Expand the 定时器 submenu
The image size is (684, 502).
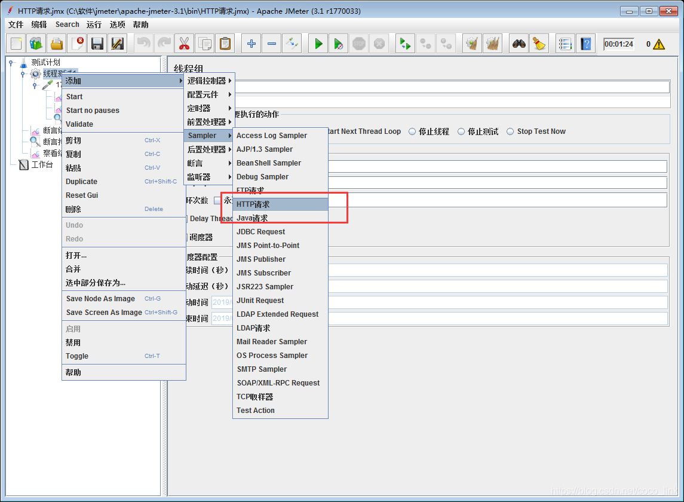(210, 108)
